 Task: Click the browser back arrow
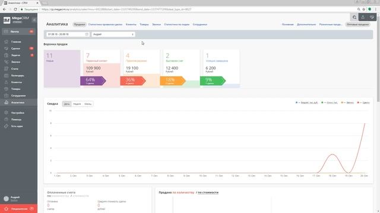tap(4, 9)
